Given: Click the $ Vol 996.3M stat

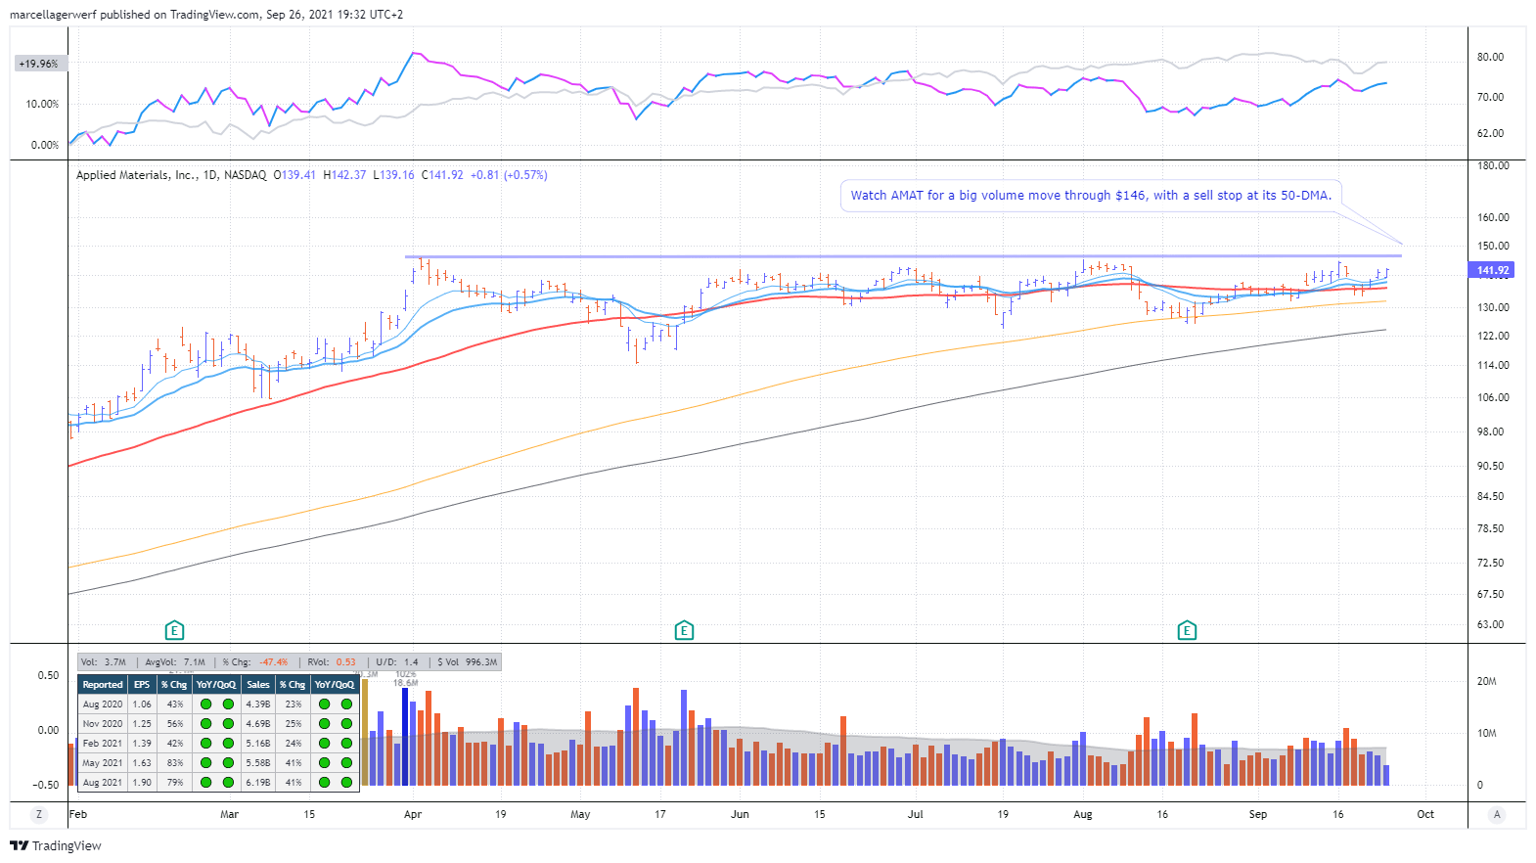Looking at the screenshot, I should [x=468, y=662].
